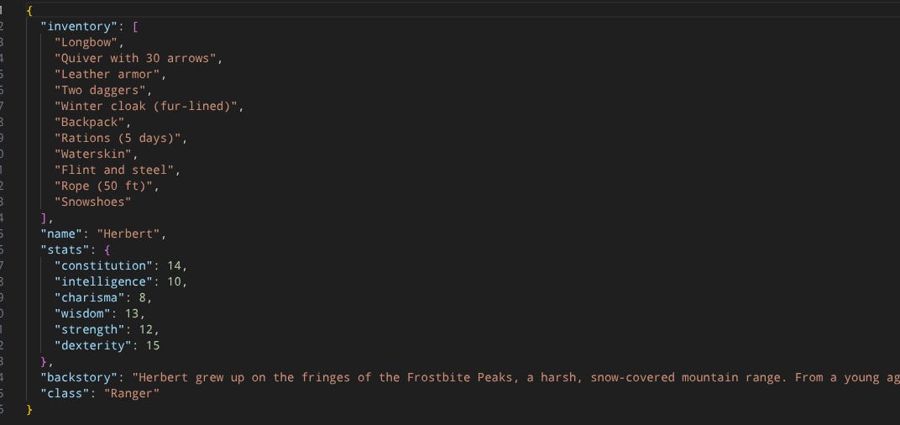
Task: Click on the "Two daggers" item
Action: point(100,90)
